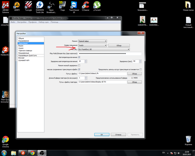Show hidden tray icons arrow
This screenshot has width=195, height=156.
(168, 153)
